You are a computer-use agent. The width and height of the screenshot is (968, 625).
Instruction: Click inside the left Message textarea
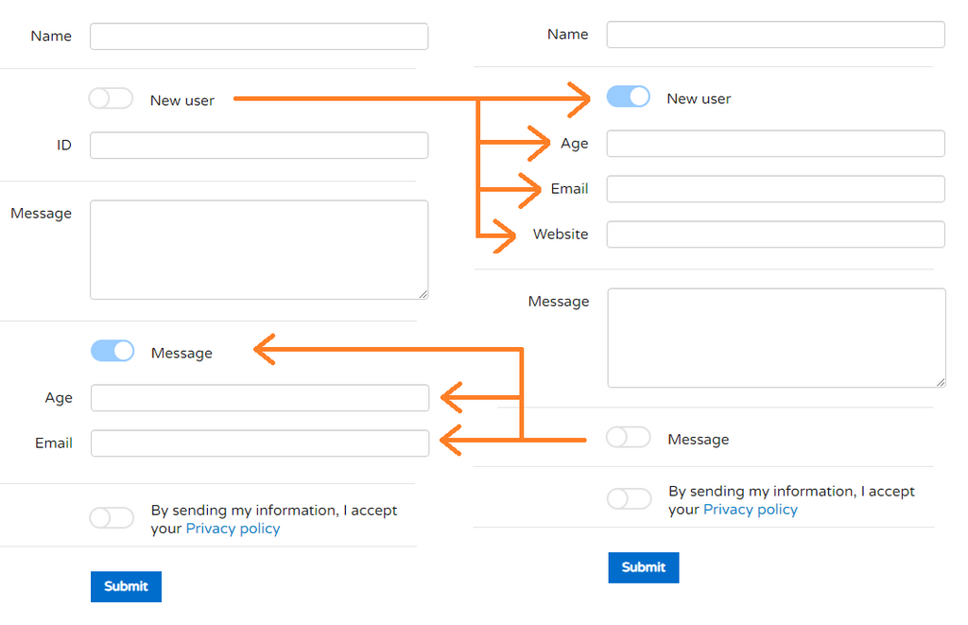pos(259,249)
